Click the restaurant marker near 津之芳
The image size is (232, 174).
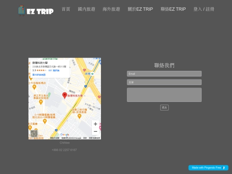coord(41,102)
